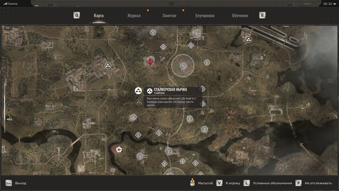Click the mouse icon next to Масштаб

tap(193, 183)
